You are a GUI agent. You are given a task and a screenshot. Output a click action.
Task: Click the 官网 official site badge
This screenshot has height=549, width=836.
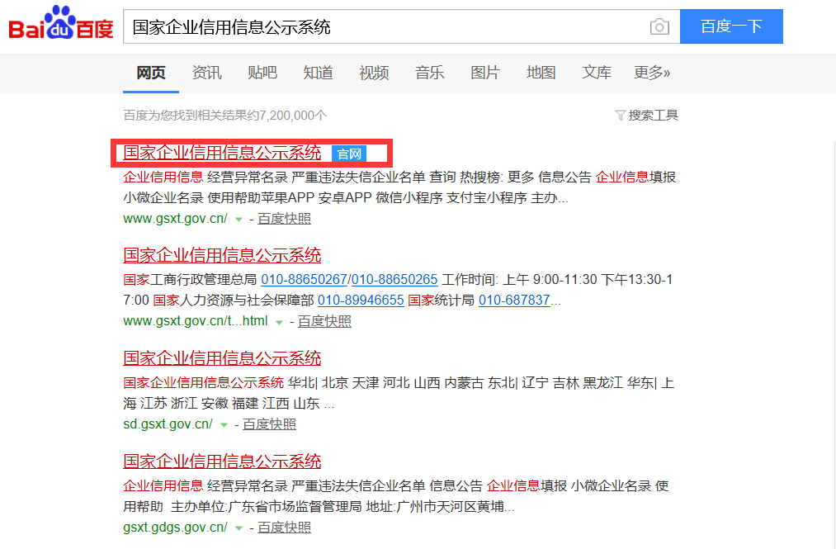tap(349, 154)
